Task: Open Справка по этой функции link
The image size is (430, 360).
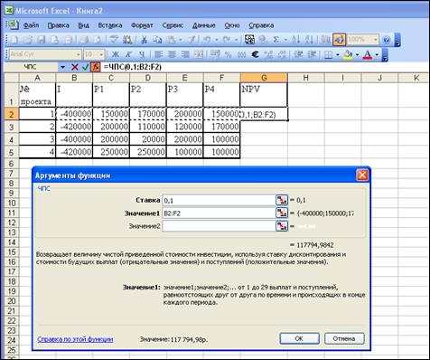Action: 75,339
